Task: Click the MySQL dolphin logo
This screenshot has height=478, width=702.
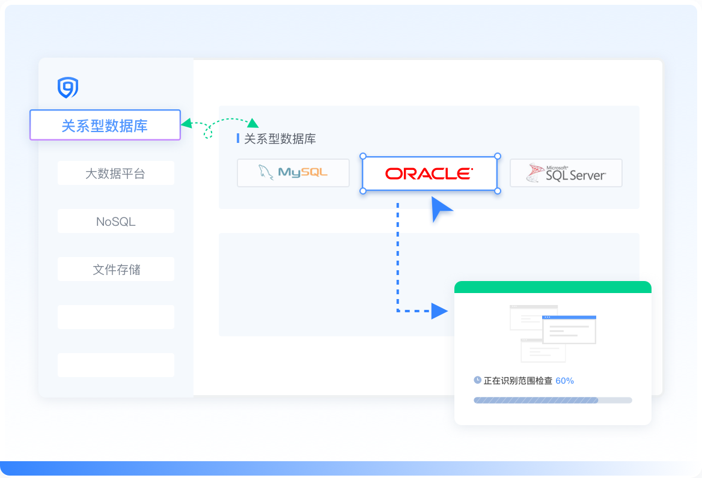Action: (266, 172)
